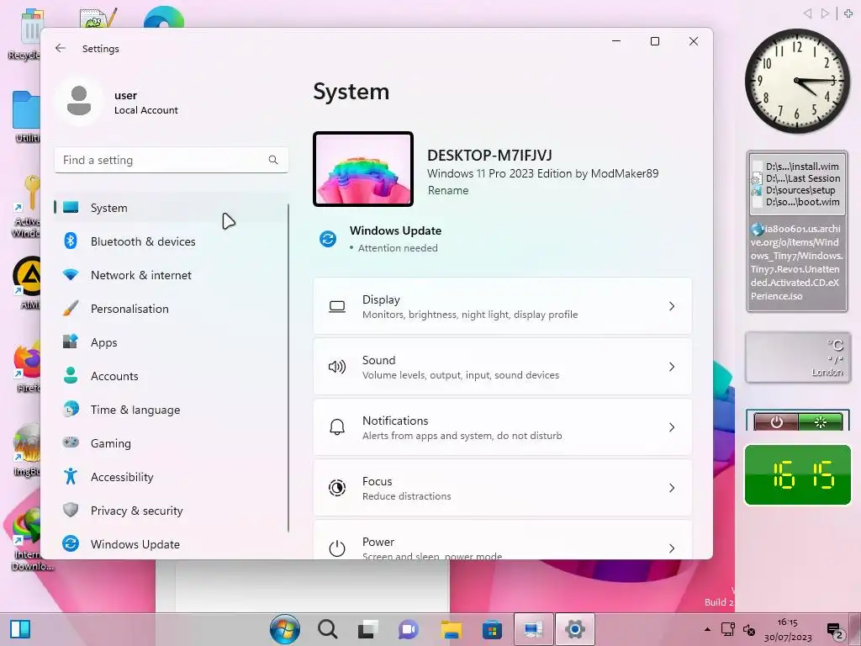The height and width of the screenshot is (646, 861).
Task: Click the search magnifier in Find a setting
Action: 273,160
